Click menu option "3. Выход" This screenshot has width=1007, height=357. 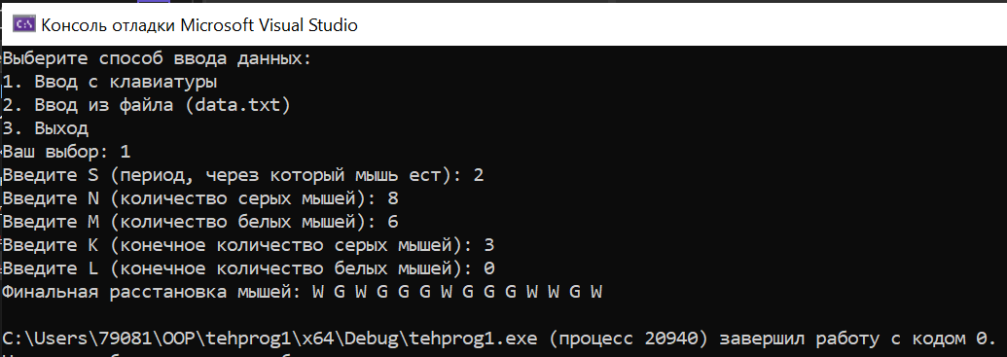pyautogui.click(x=46, y=128)
